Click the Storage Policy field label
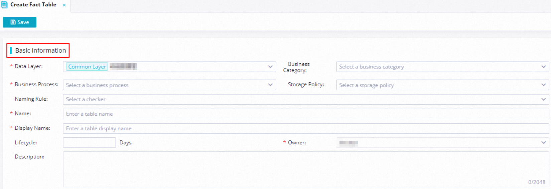The image size is (551, 189). point(306,84)
